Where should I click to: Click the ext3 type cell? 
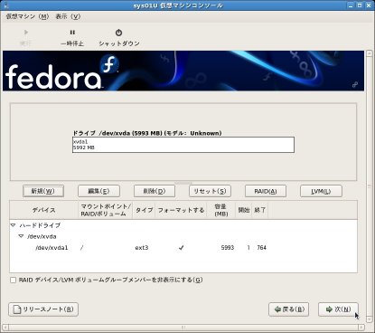[142, 248]
